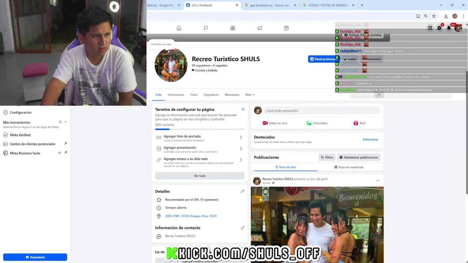Image resolution: width=468 pixels, height=263 pixels.
Task: Switch to Vista de lista
Action: (286, 167)
